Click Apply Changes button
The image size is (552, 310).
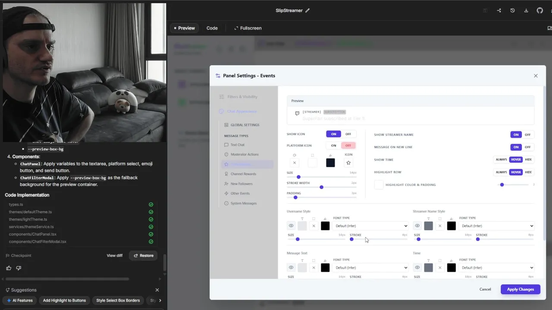521,289
